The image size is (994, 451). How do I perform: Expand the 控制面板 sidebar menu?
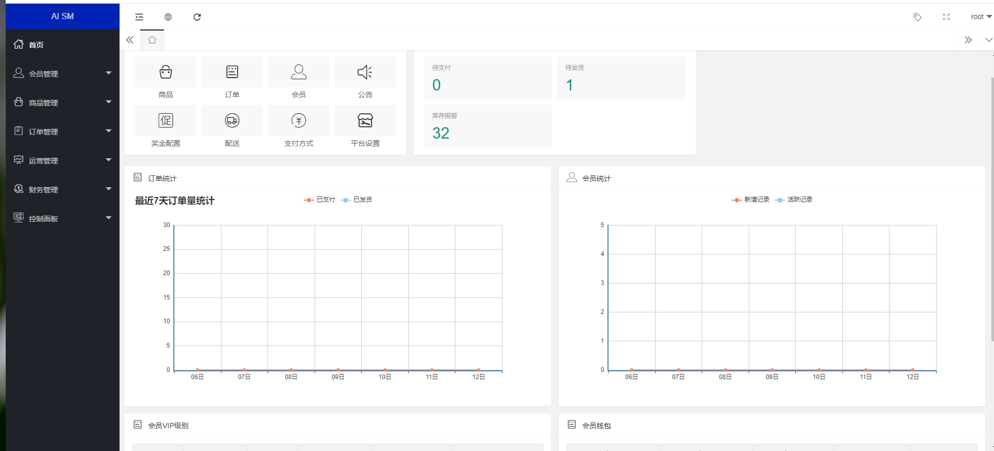click(x=62, y=218)
